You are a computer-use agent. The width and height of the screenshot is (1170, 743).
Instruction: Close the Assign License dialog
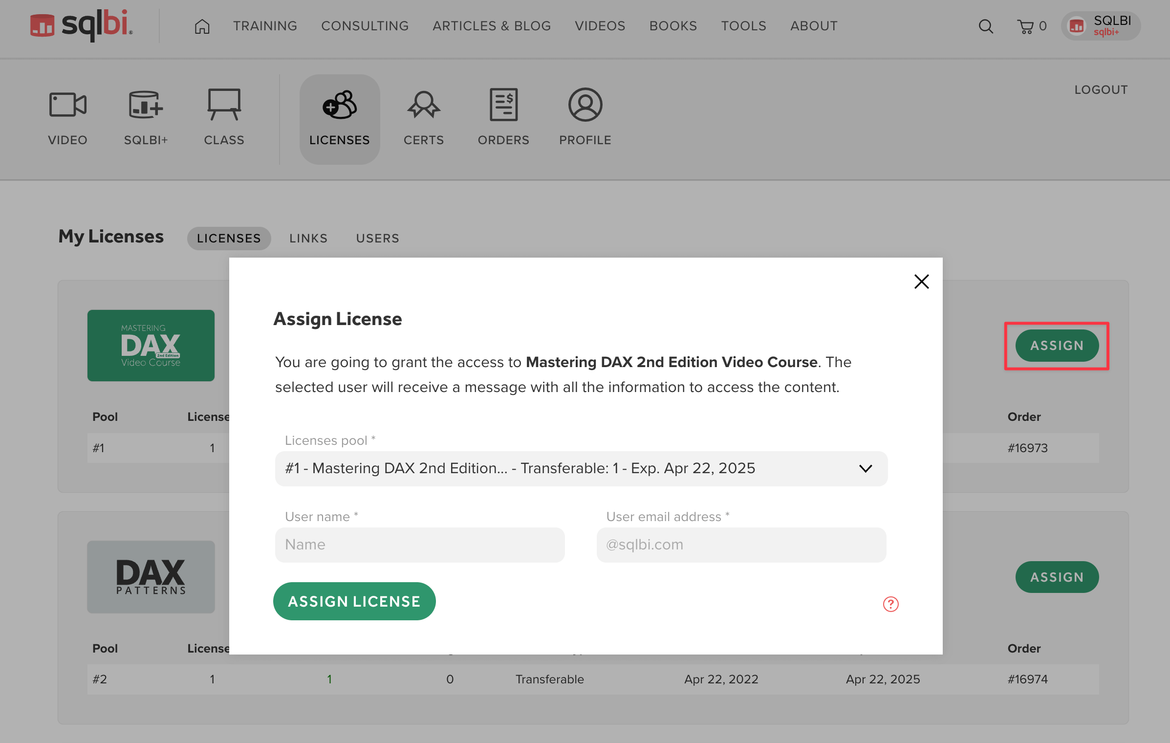pos(921,282)
